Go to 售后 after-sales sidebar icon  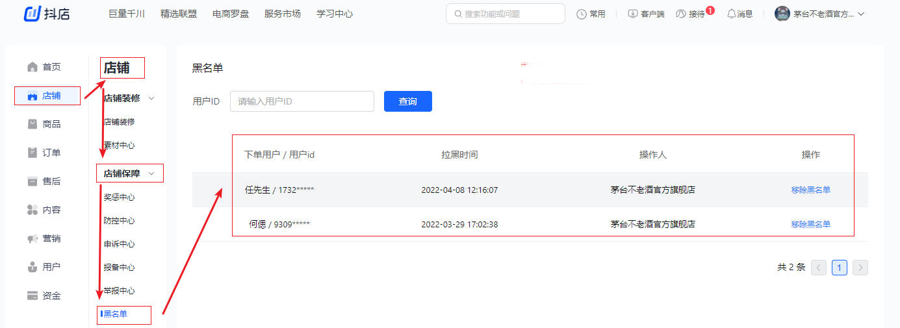(x=32, y=181)
